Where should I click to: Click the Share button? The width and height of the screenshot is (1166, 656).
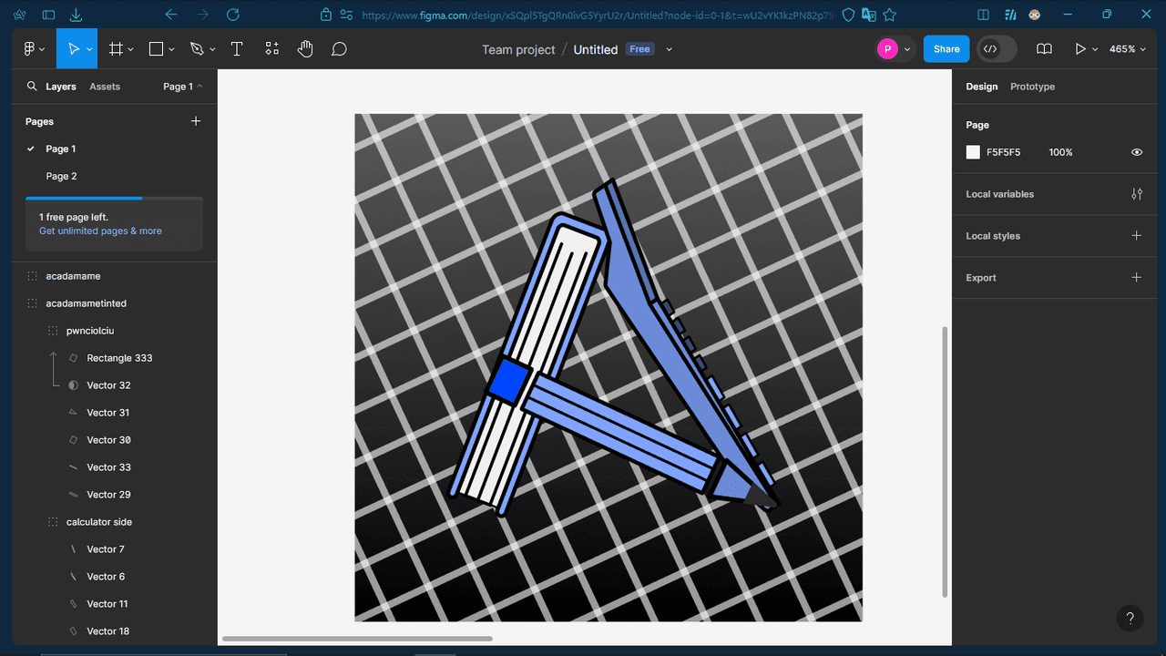pos(946,49)
